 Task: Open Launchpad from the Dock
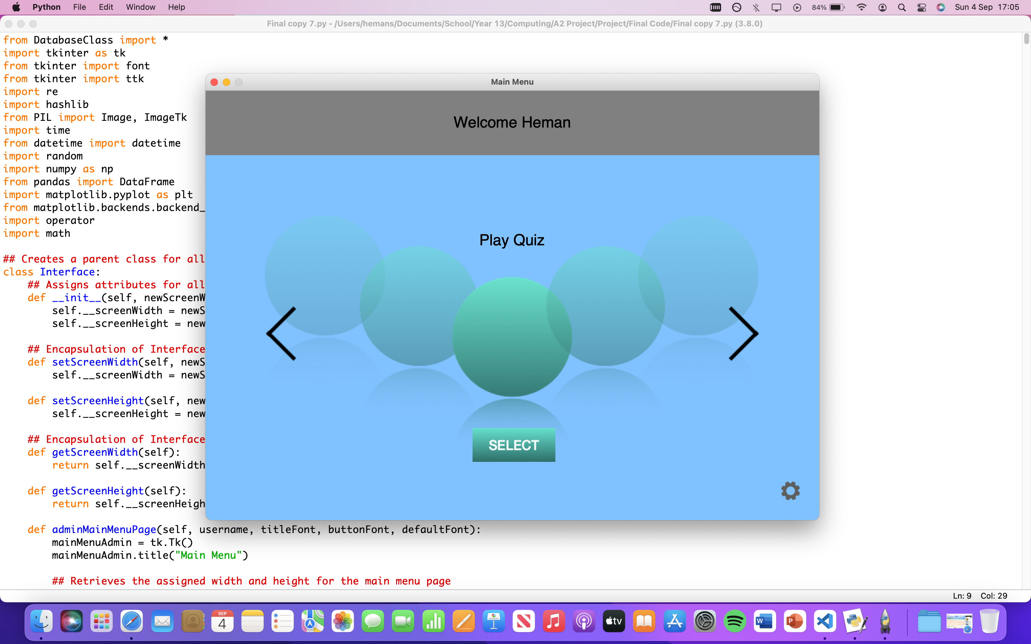coord(101,621)
